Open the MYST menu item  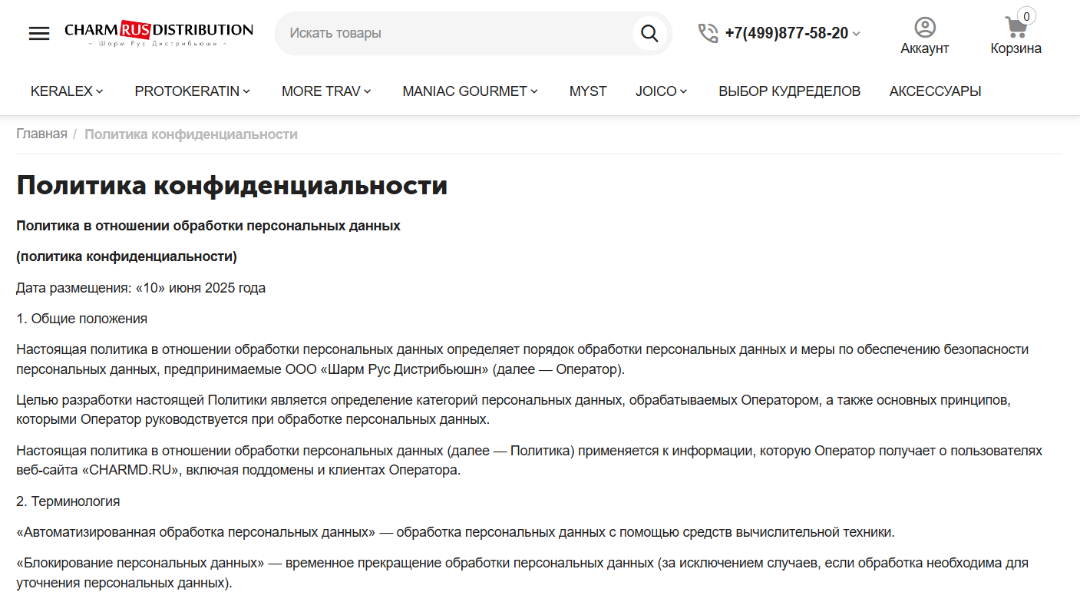(x=588, y=91)
